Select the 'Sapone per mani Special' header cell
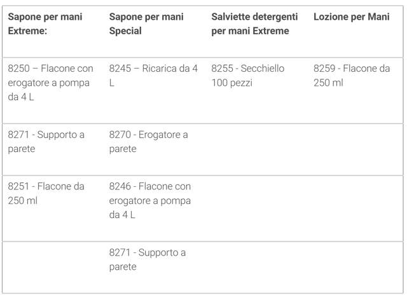Screen dimensions: 407x295 coord(146,24)
